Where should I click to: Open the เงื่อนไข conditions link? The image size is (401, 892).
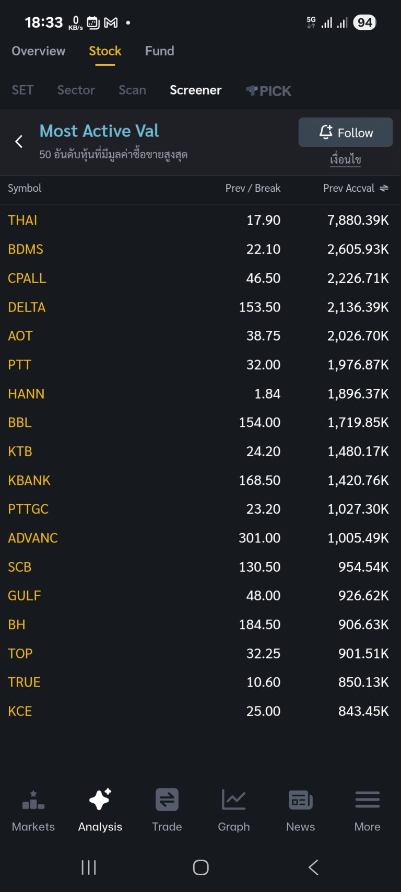pos(345,159)
